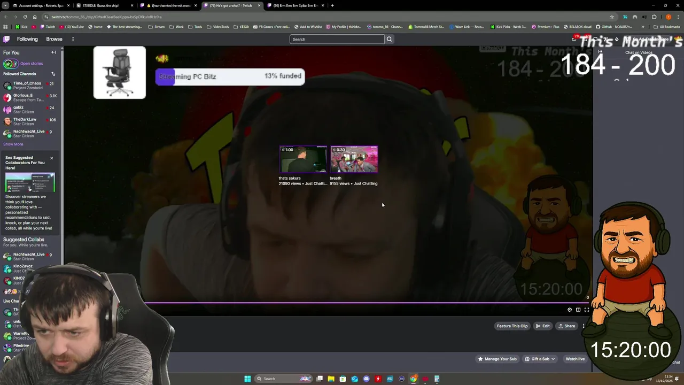Open Discord from the taskbar

(366, 379)
